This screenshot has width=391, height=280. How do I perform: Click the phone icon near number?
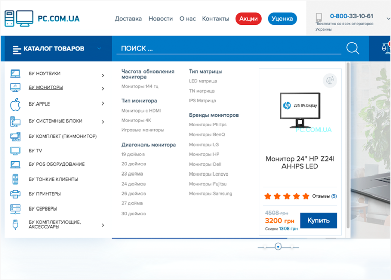pyautogui.click(x=319, y=18)
